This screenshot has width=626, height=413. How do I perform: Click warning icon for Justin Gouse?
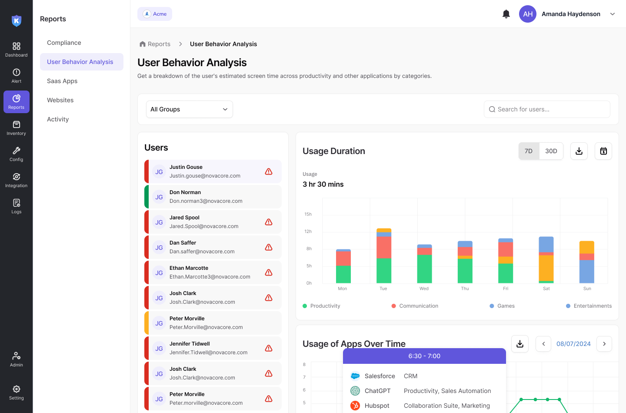[x=269, y=171]
